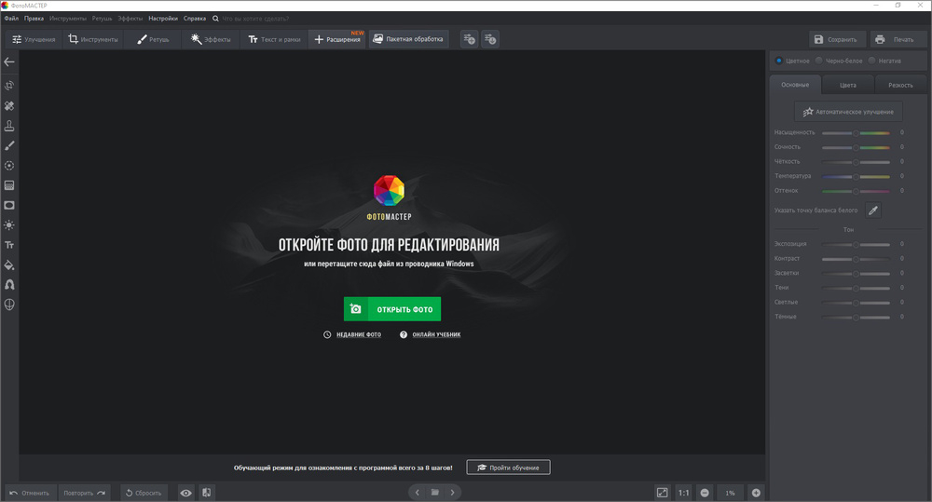
Task: Open the vignette tool in sidebar
Action: coord(9,206)
